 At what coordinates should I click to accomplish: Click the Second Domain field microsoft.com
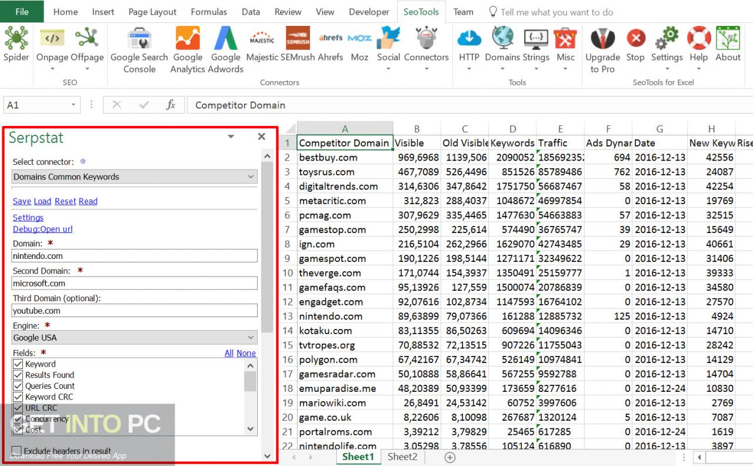click(135, 283)
